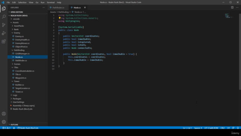
Task: Open the VS Code logo application menu
Action: click(x=3, y=2)
